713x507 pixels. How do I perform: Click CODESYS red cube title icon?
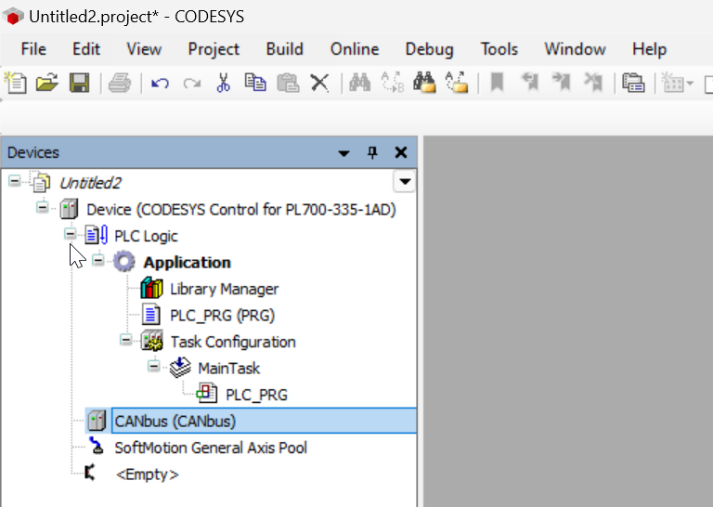pos(13,17)
